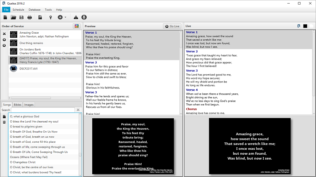Click the lightbulb icon in toolbar
This screenshot has height=177, width=316.
pyautogui.click(x=50, y=17)
